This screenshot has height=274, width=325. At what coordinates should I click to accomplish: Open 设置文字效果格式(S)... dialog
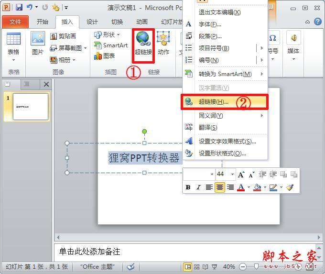point(225,142)
